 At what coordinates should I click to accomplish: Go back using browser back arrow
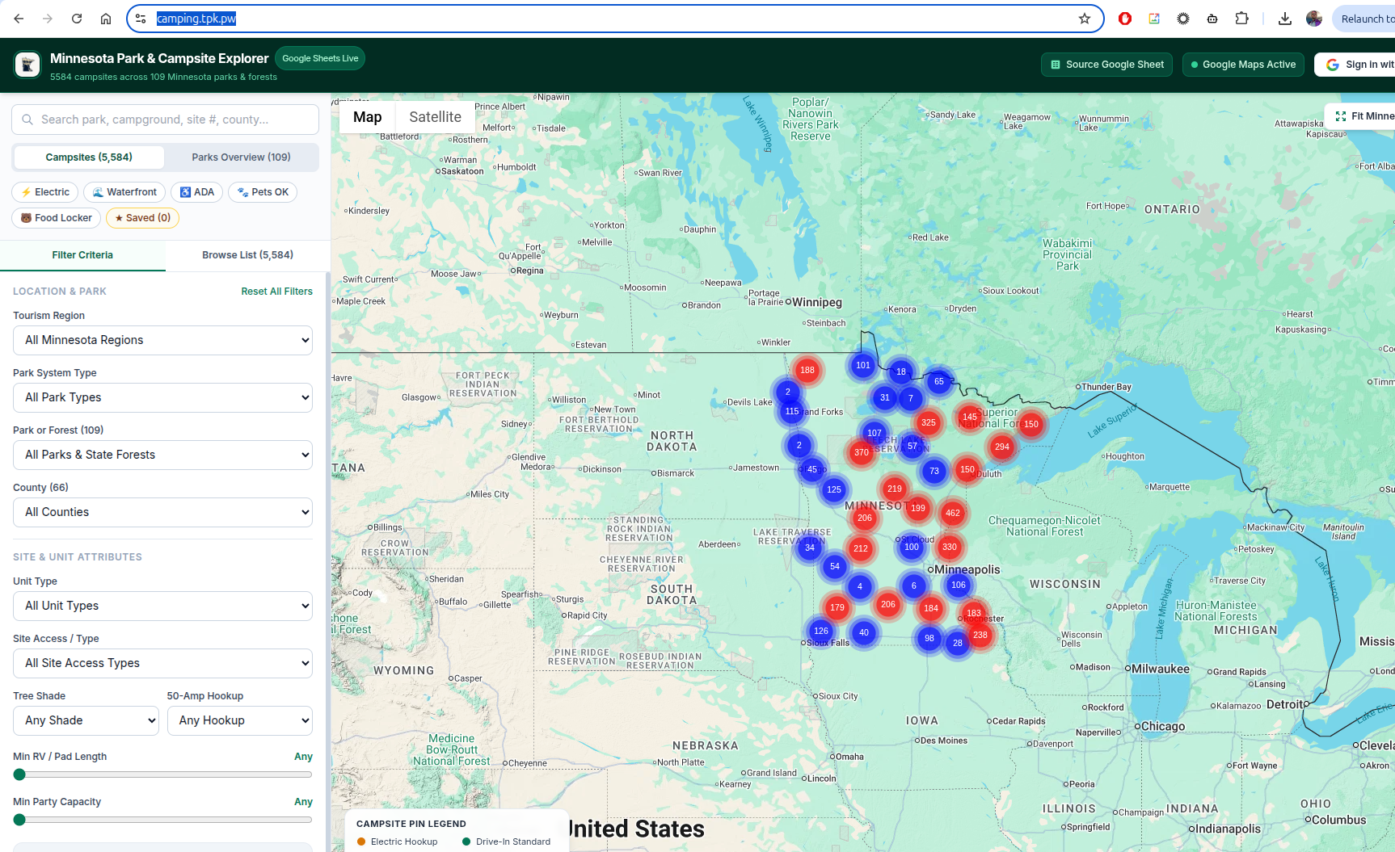pos(19,19)
